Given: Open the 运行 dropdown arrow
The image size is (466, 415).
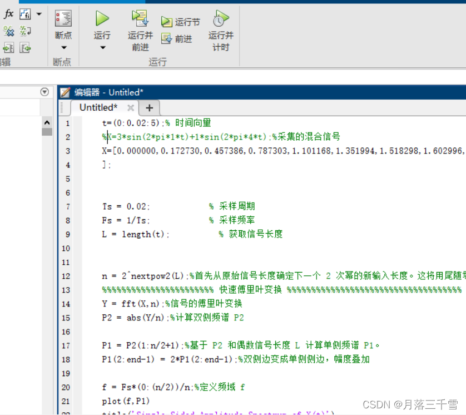Looking at the screenshot, I should pos(102,48).
